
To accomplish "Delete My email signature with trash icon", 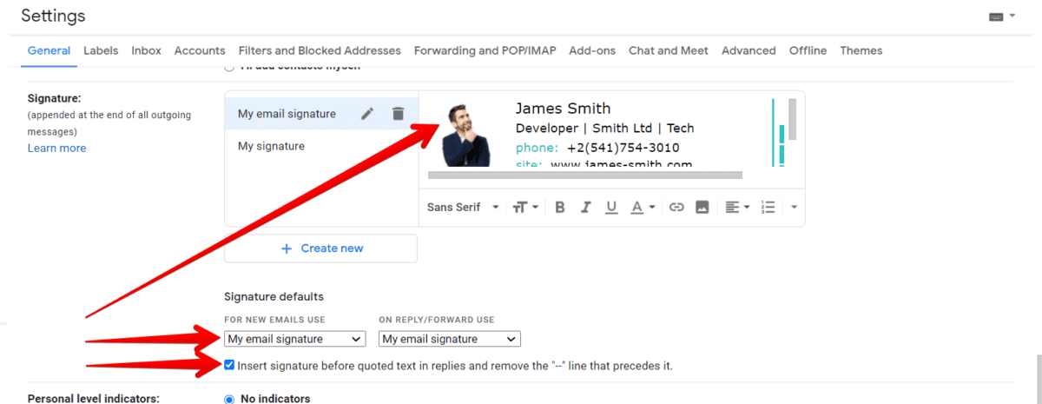I will pos(398,114).
